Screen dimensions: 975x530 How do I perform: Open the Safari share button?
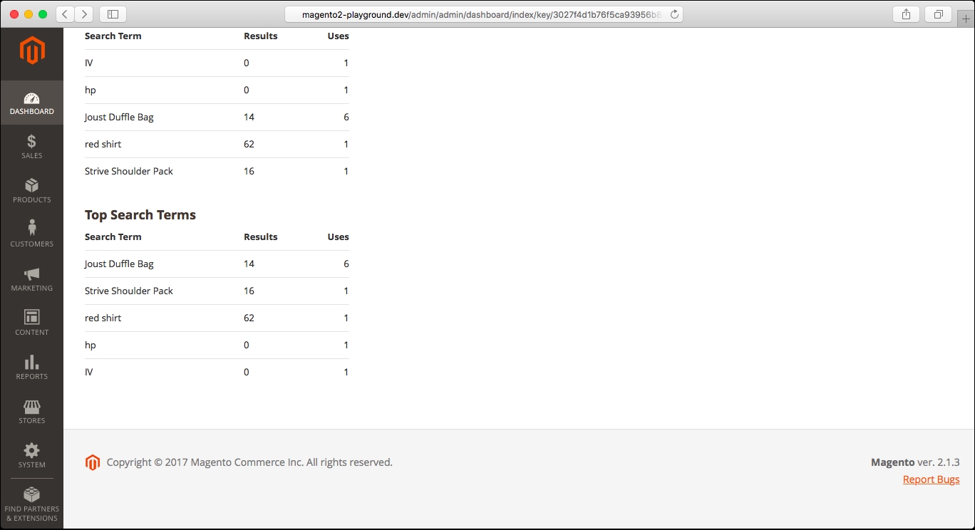tap(906, 14)
